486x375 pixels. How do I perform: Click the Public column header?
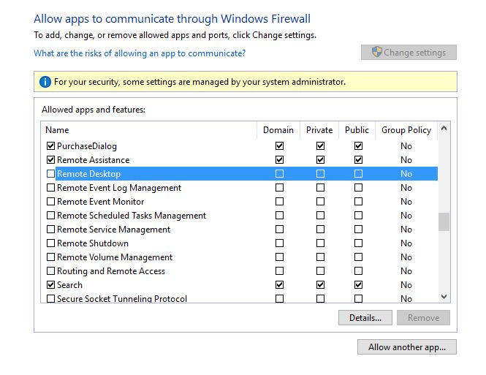point(357,130)
